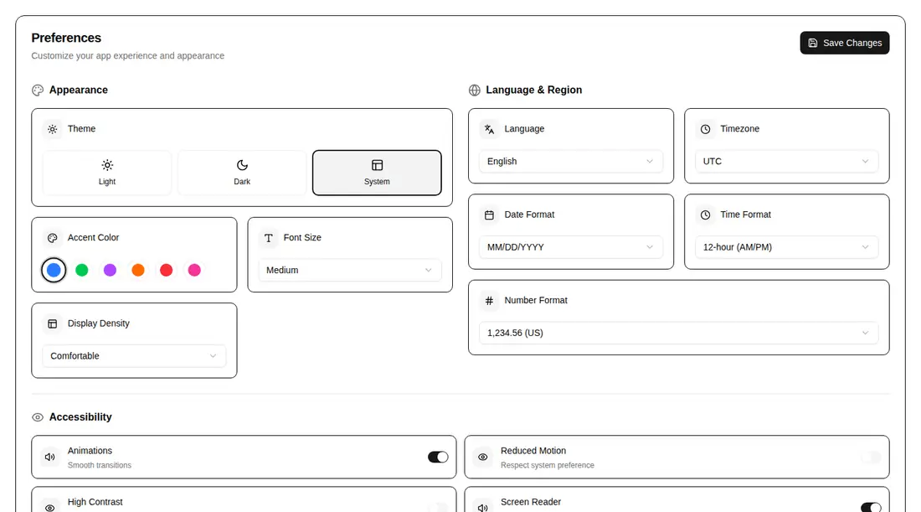The image size is (921, 512).
Task: Click the moon icon in Dark theme button
Action: point(242,165)
